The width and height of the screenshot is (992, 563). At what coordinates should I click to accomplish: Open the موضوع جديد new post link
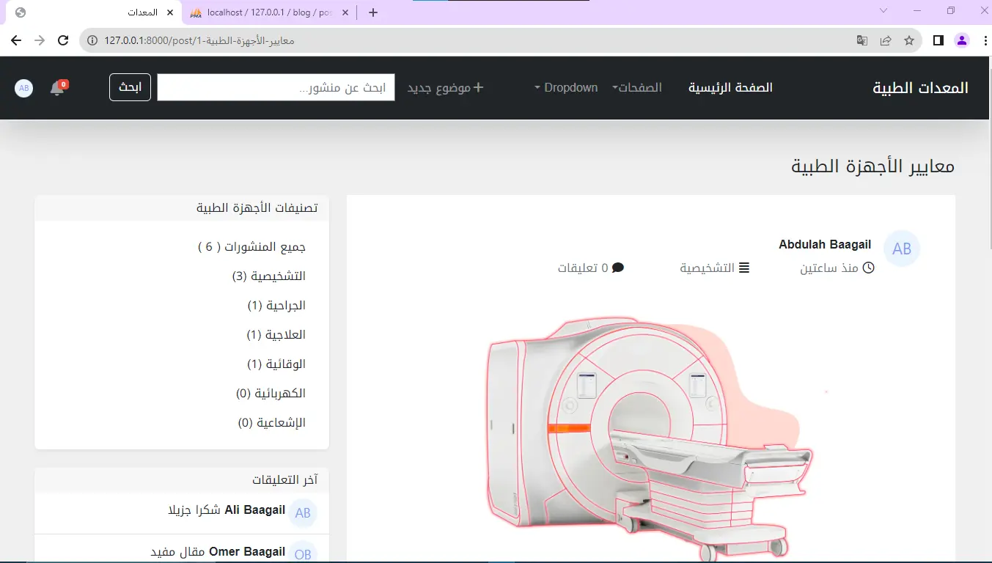click(446, 88)
